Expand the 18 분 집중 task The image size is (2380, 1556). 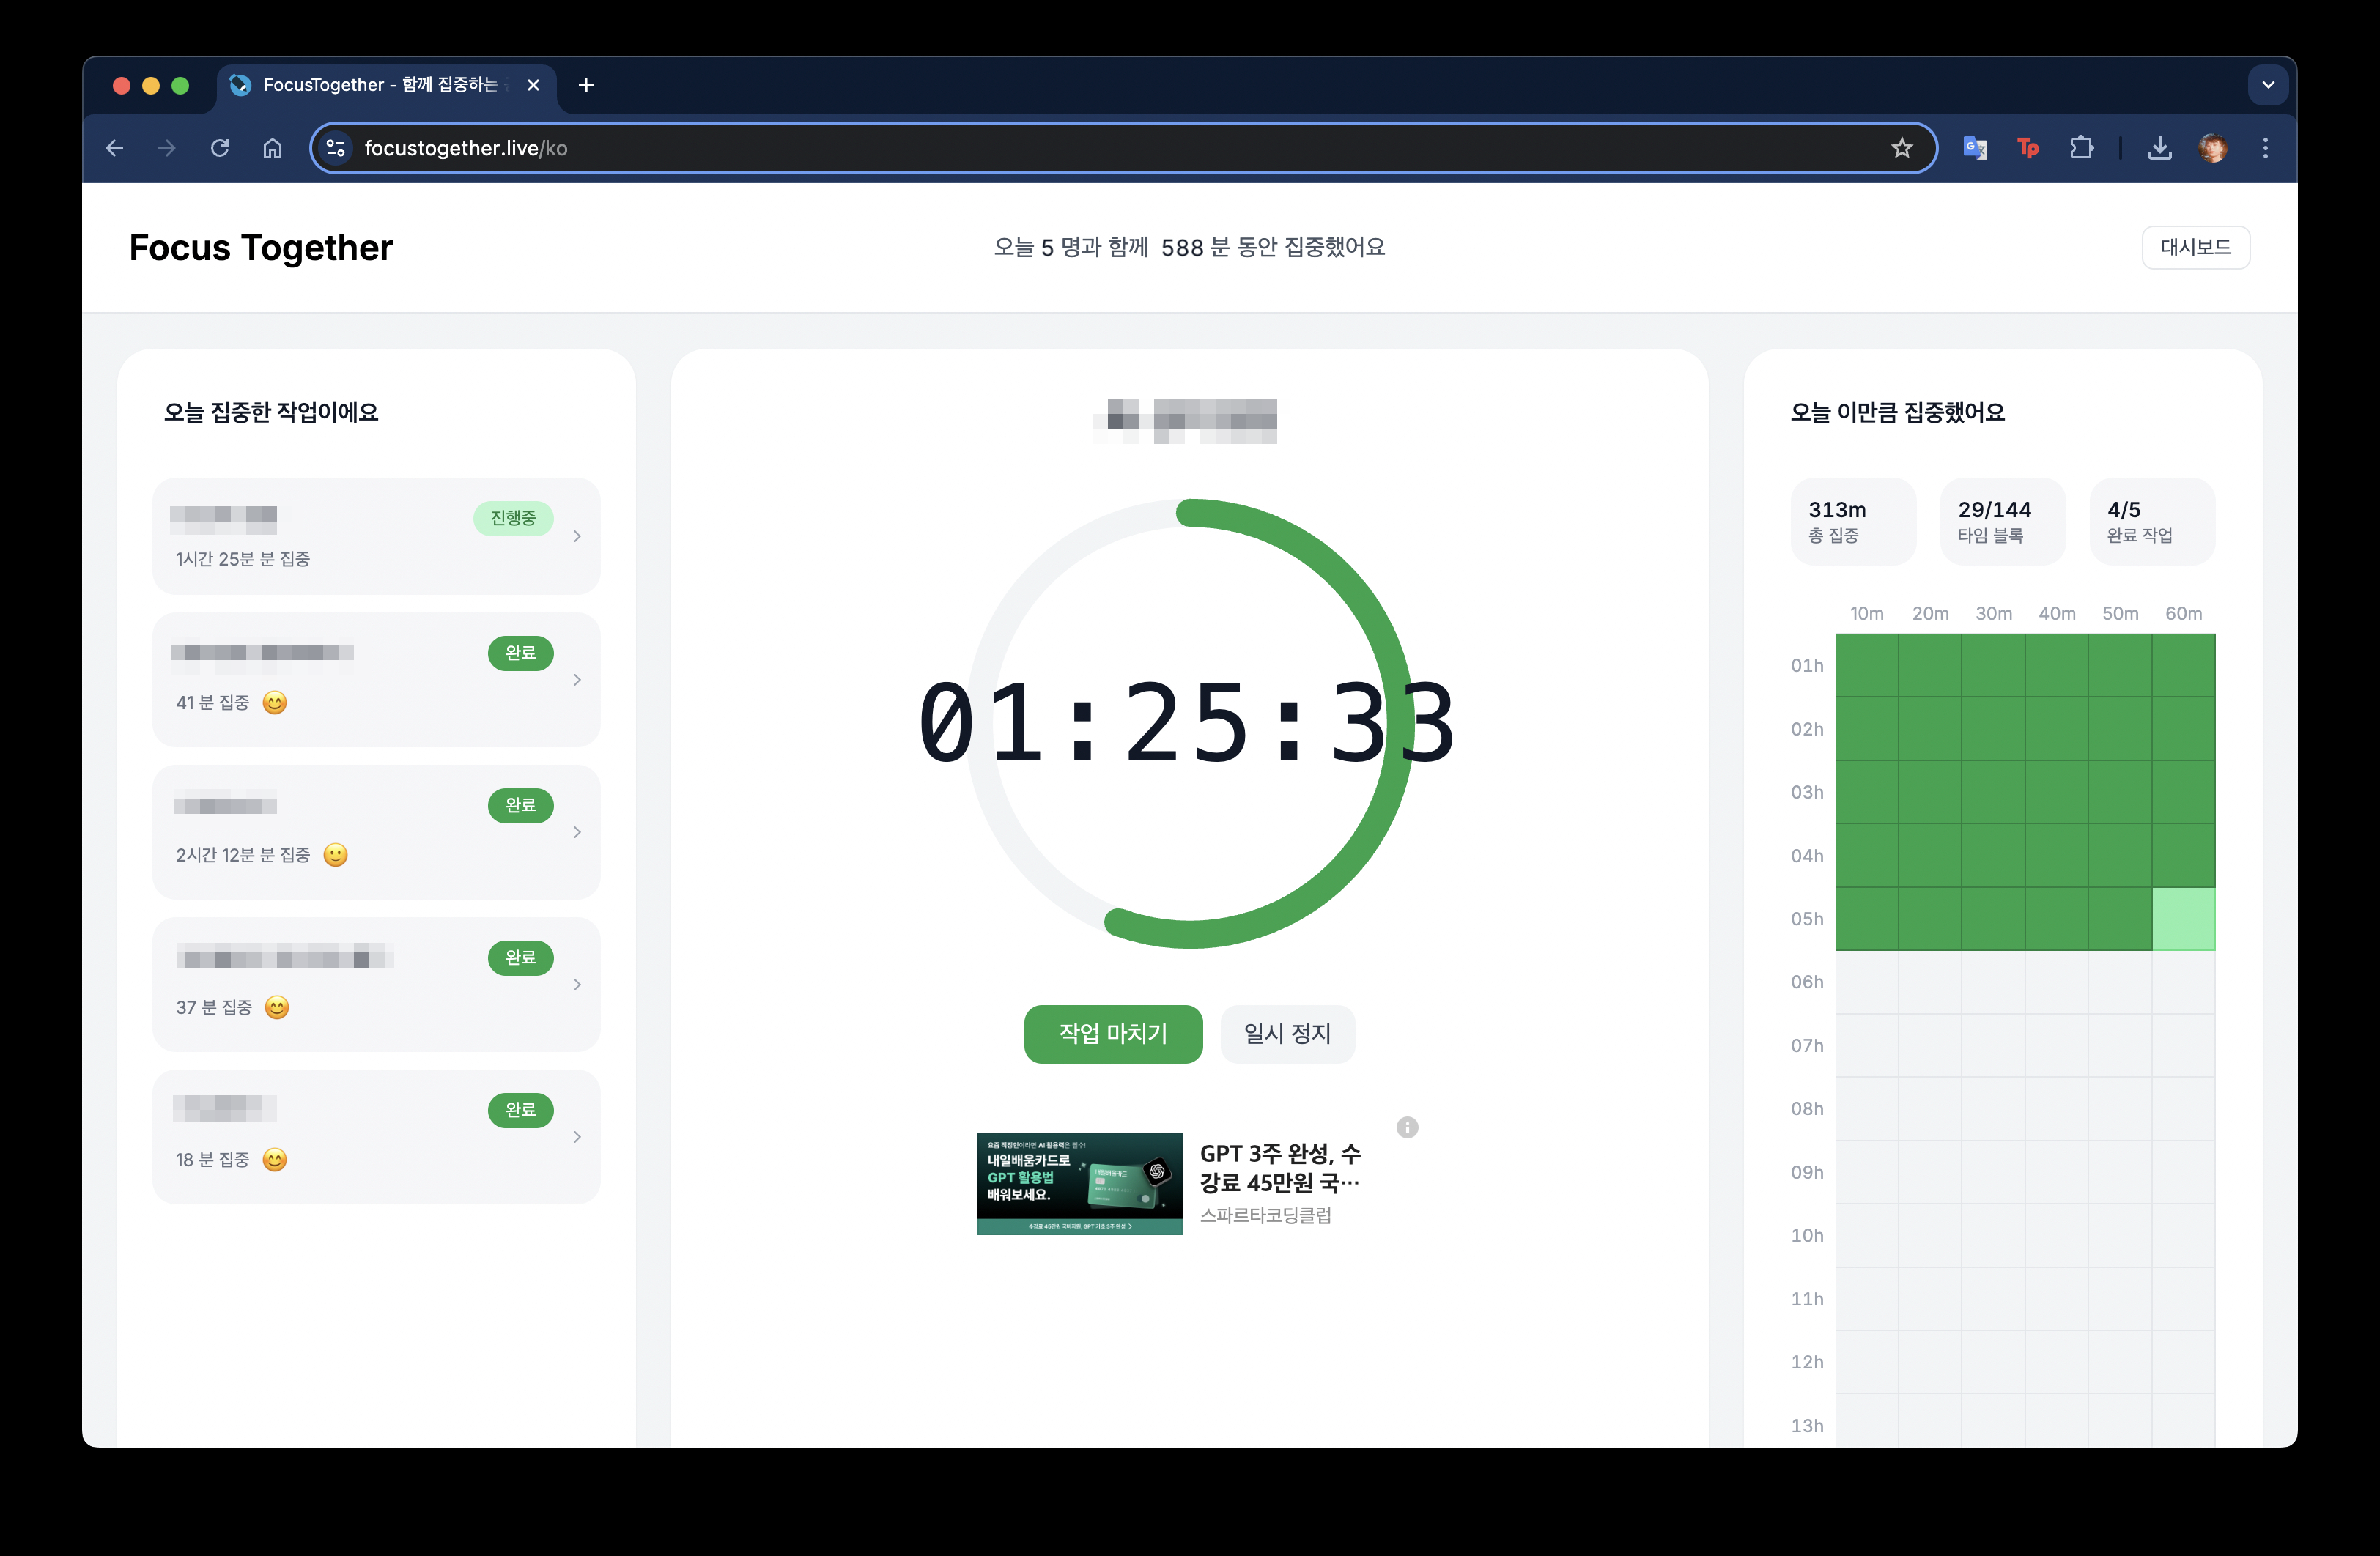[x=577, y=1137]
